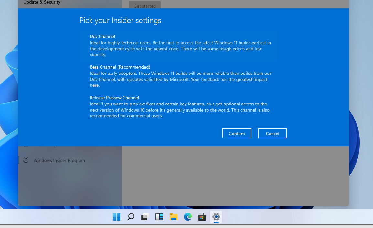Open taskbar Search magnifier

pos(131,217)
